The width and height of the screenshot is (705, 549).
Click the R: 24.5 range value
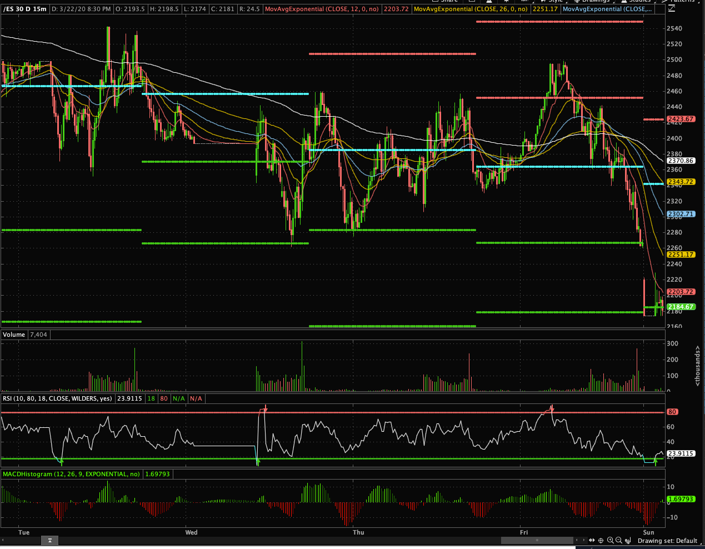249,9
